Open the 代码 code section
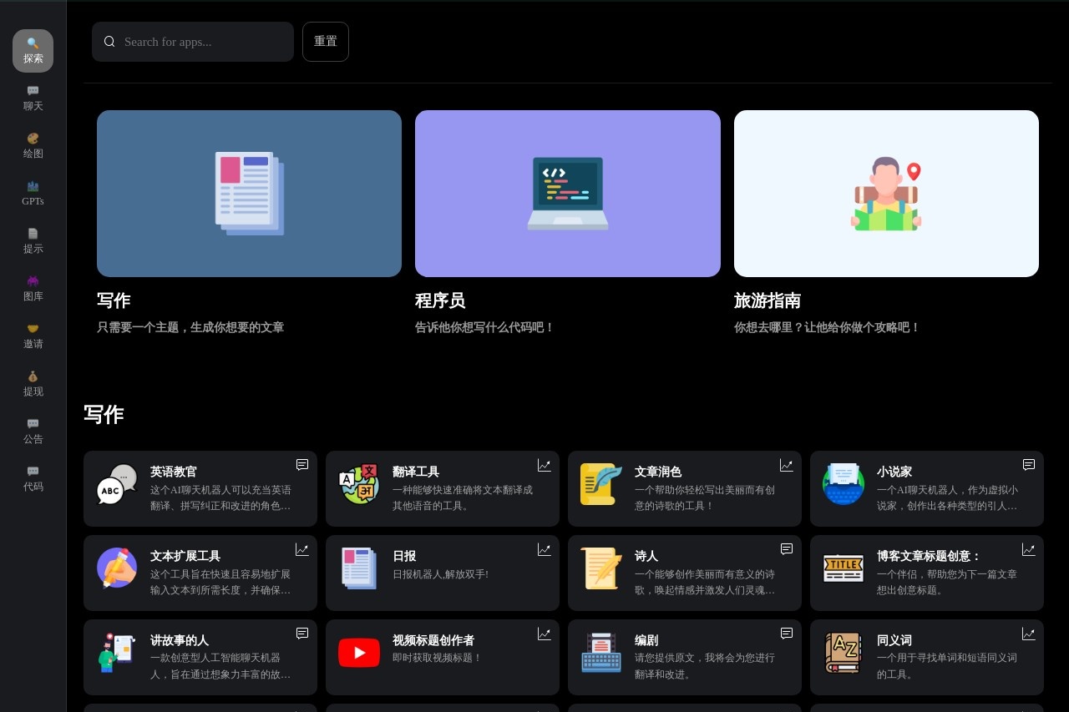Image resolution: width=1069 pixels, height=712 pixels. coord(33,478)
